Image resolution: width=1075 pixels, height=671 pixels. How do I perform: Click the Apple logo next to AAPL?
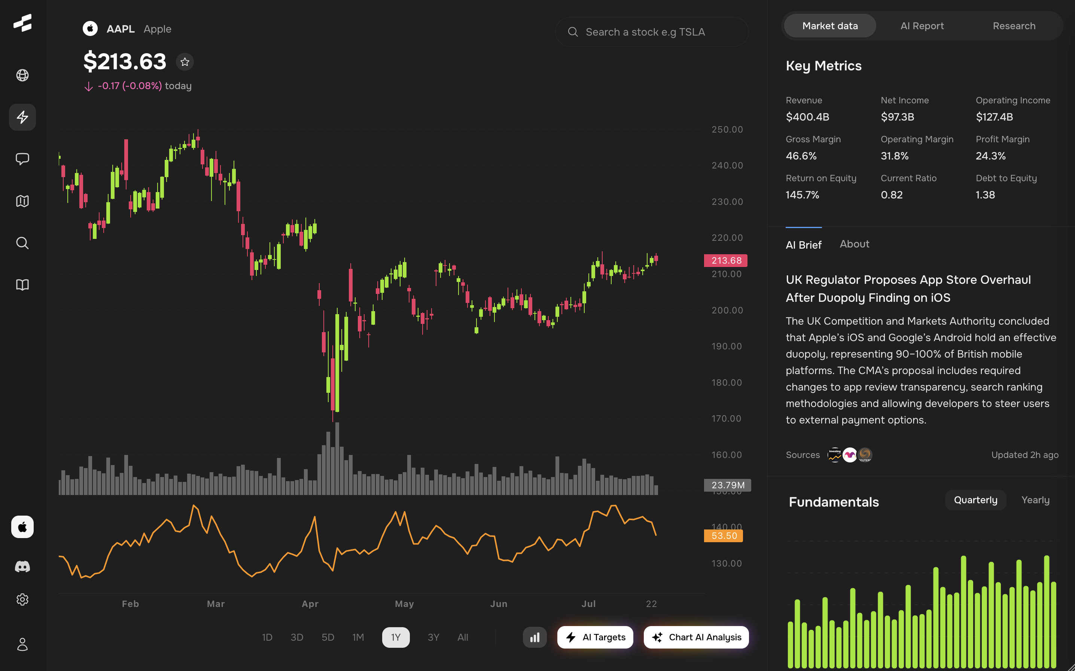point(90,29)
